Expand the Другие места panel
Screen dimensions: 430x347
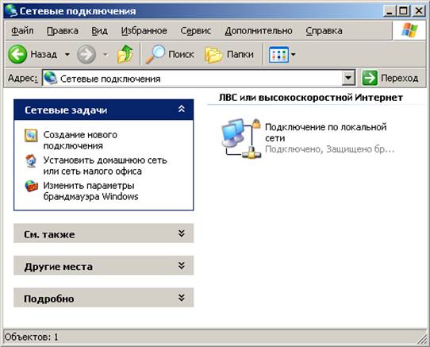coord(182,266)
